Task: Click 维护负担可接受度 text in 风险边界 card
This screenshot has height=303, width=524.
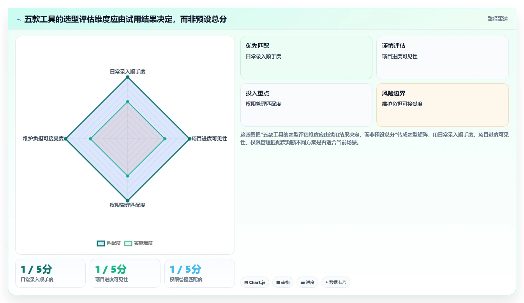Action: pos(402,104)
